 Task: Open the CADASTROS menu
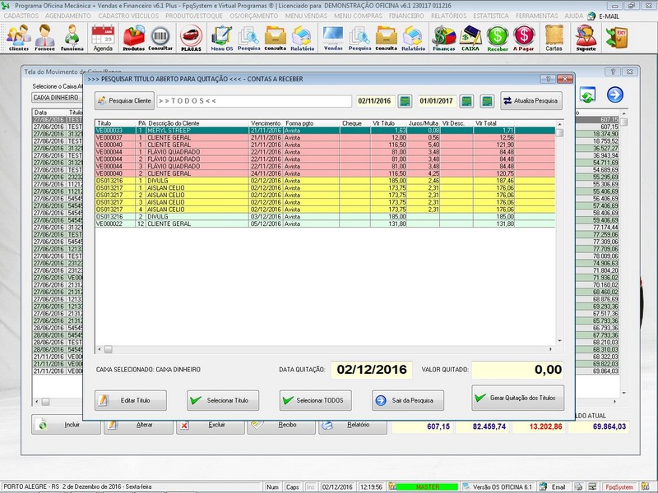coord(21,16)
